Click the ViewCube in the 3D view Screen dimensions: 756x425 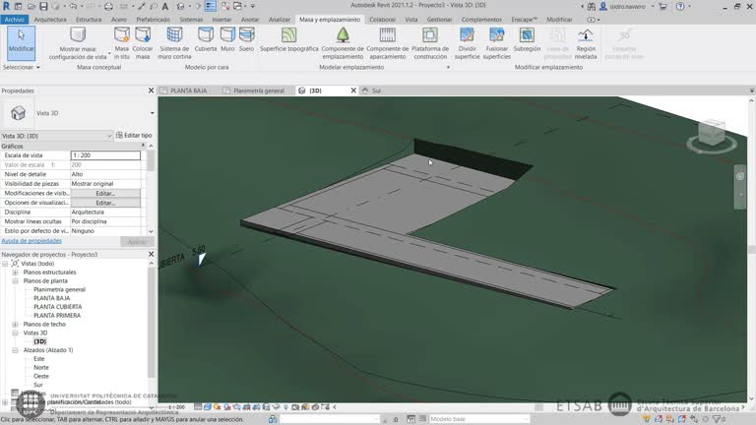711,133
